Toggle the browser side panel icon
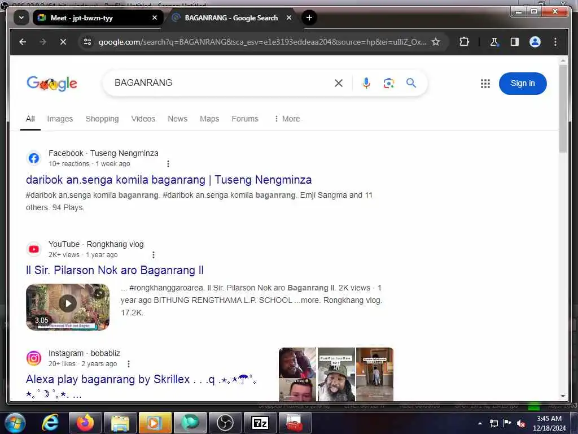Image resolution: width=578 pixels, height=434 pixels. point(515,42)
